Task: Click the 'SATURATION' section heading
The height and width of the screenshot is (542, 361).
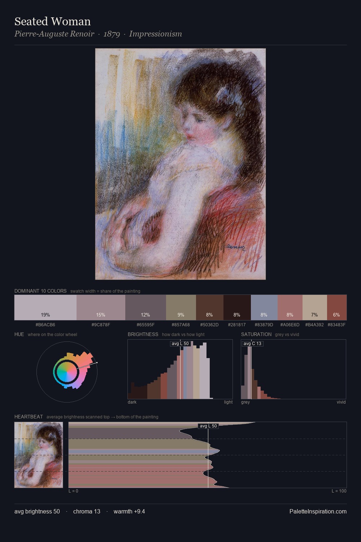Action: pyautogui.click(x=256, y=334)
